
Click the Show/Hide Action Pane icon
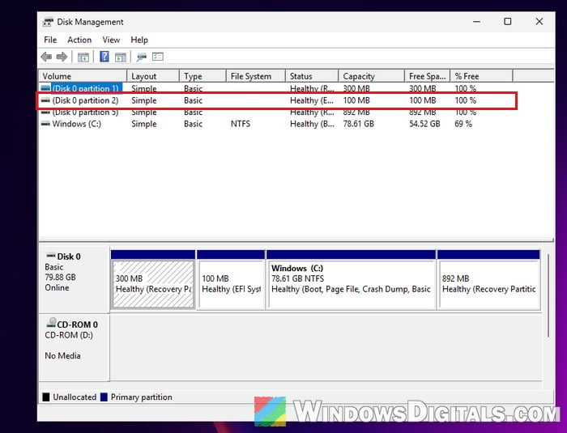(121, 57)
